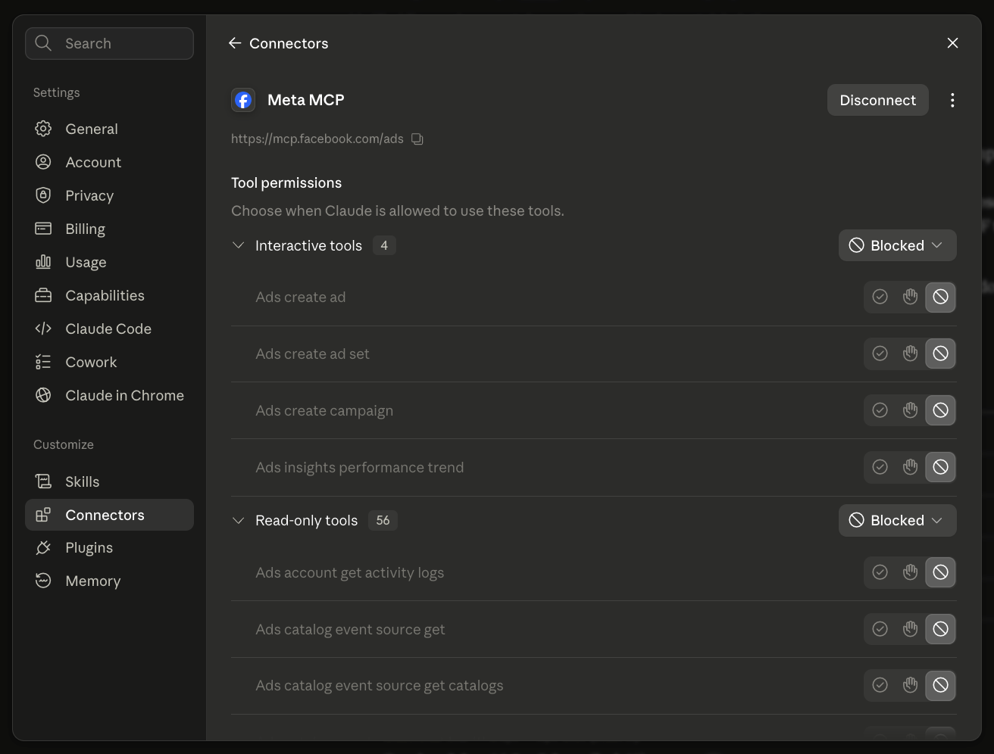The height and width of the screenshot is (754, 994).
Task: Open Plugins section
Action: click(x=109, y=547)
